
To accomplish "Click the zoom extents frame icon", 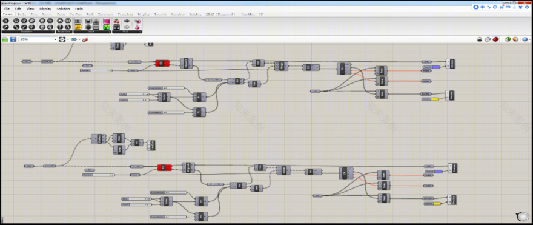I will pos(62,39).
